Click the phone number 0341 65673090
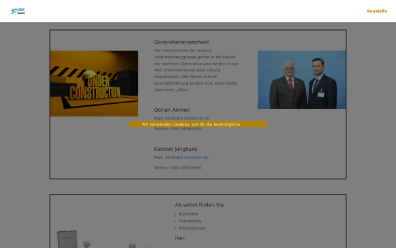 pyautogui.click(x=185, y=168)
